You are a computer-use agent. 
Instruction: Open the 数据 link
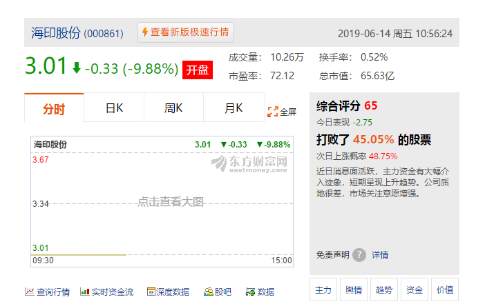[x=266, y=292]
